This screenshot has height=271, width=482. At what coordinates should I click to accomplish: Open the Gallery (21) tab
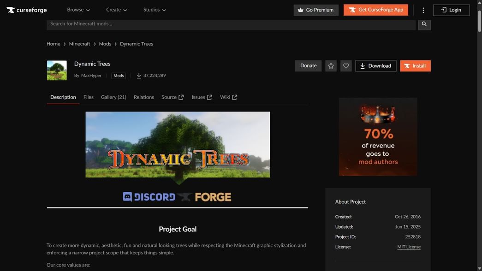113,97
